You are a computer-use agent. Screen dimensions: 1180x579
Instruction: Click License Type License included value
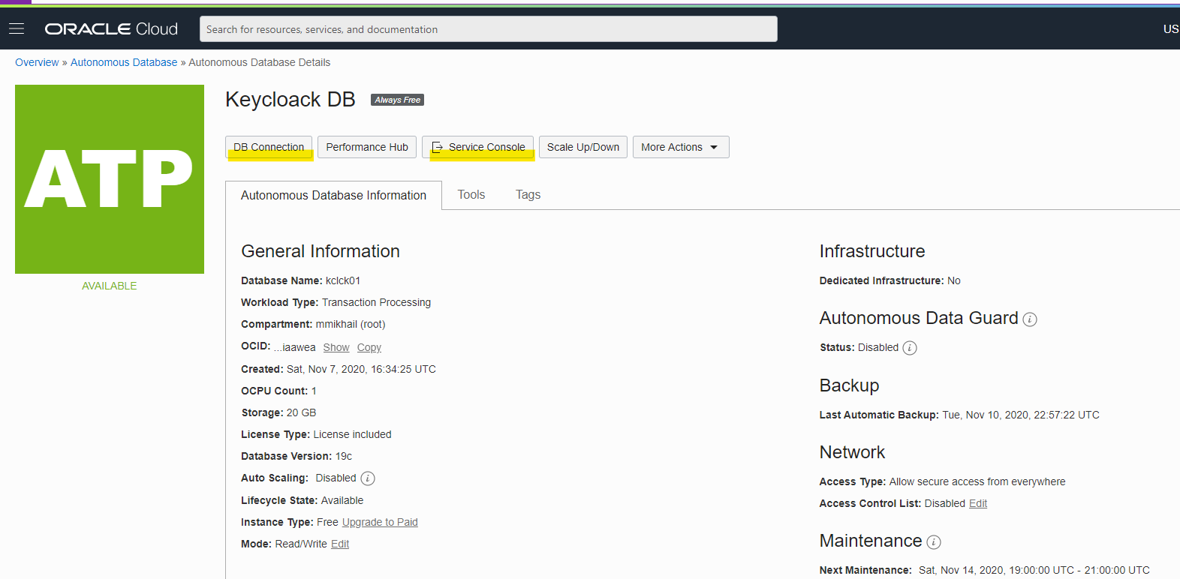pos(352,434)
